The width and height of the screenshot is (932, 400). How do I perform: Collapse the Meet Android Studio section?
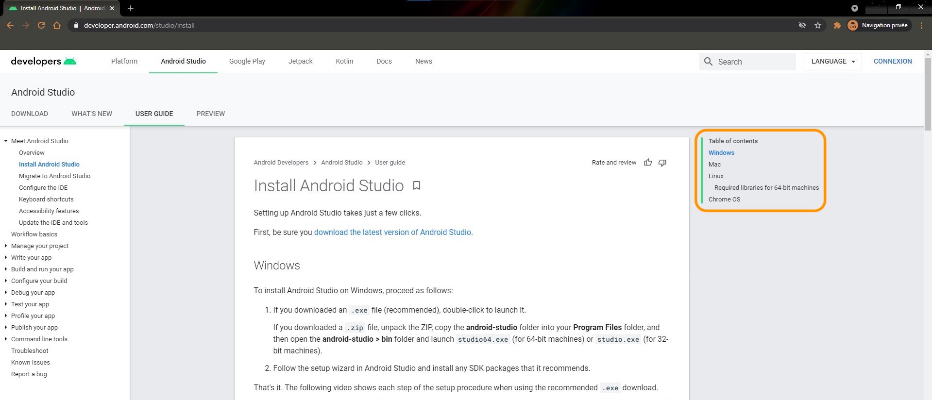6,141
